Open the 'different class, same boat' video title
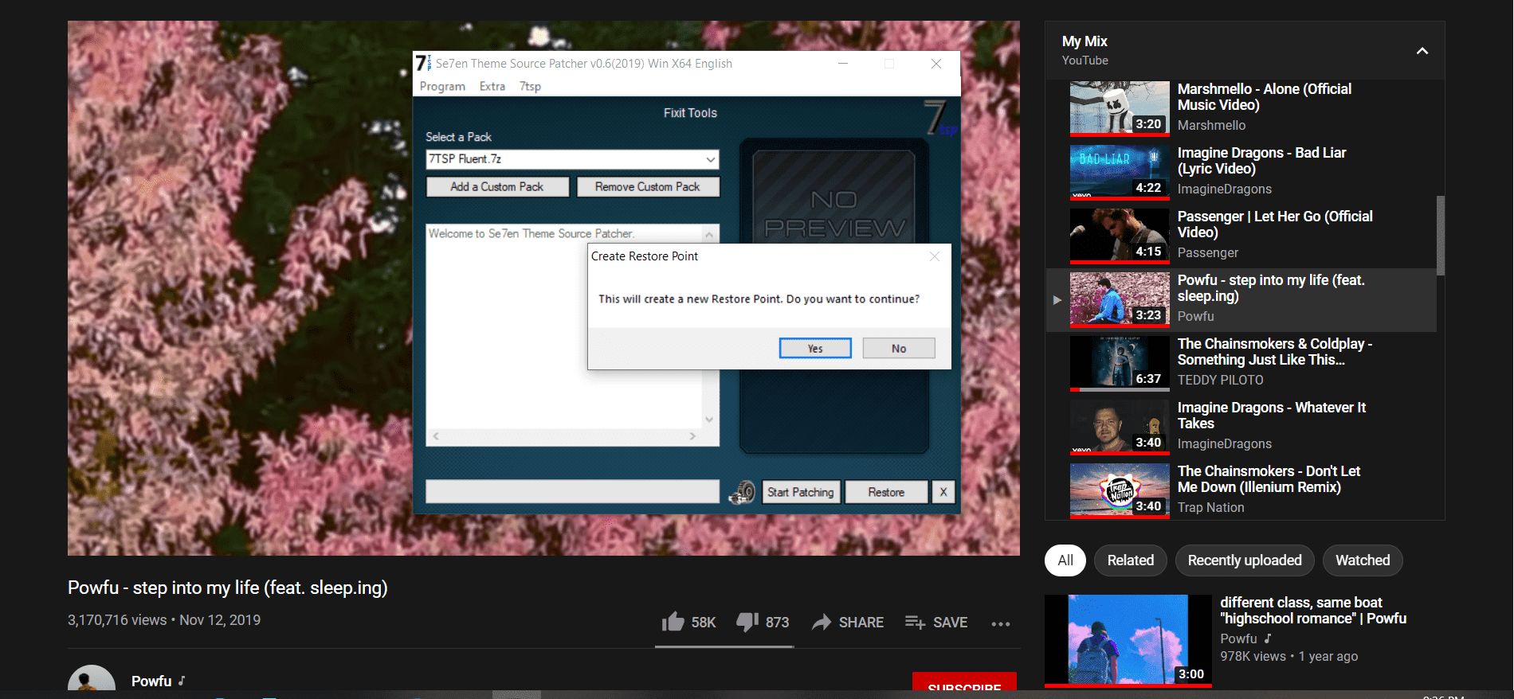The image size is (1514, 699). click(1313, 611)
